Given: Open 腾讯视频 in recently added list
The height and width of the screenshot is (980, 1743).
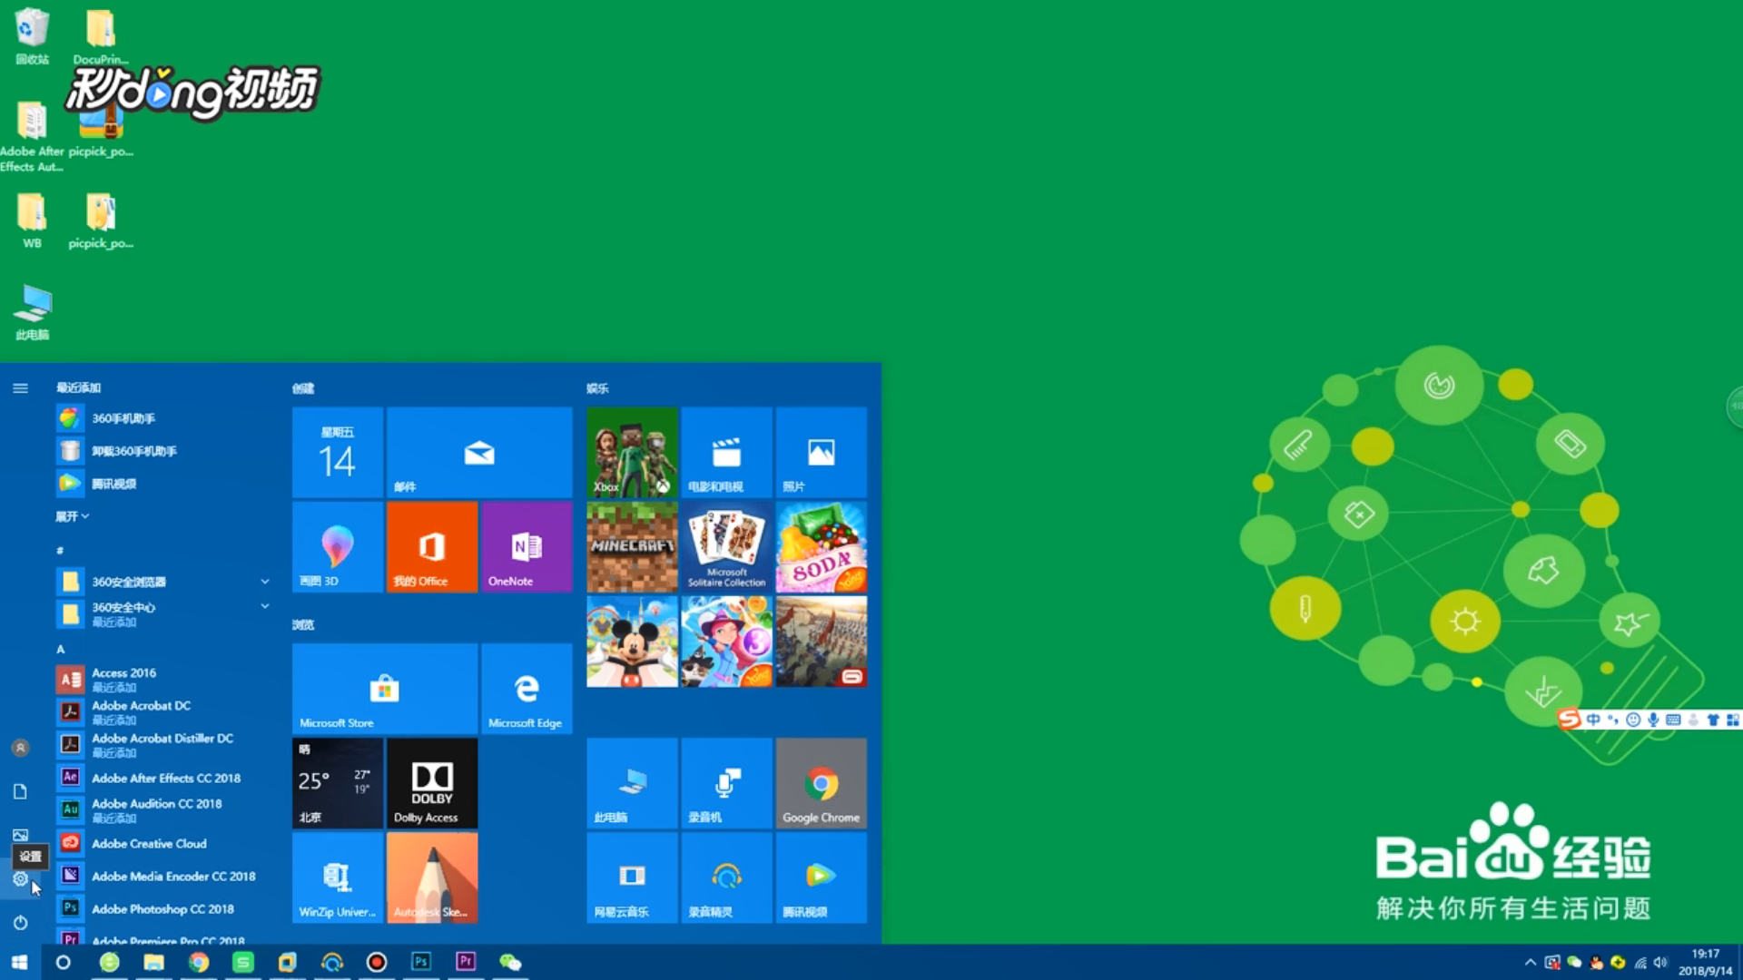Looking at the screenshot, I should click(163, 484).
